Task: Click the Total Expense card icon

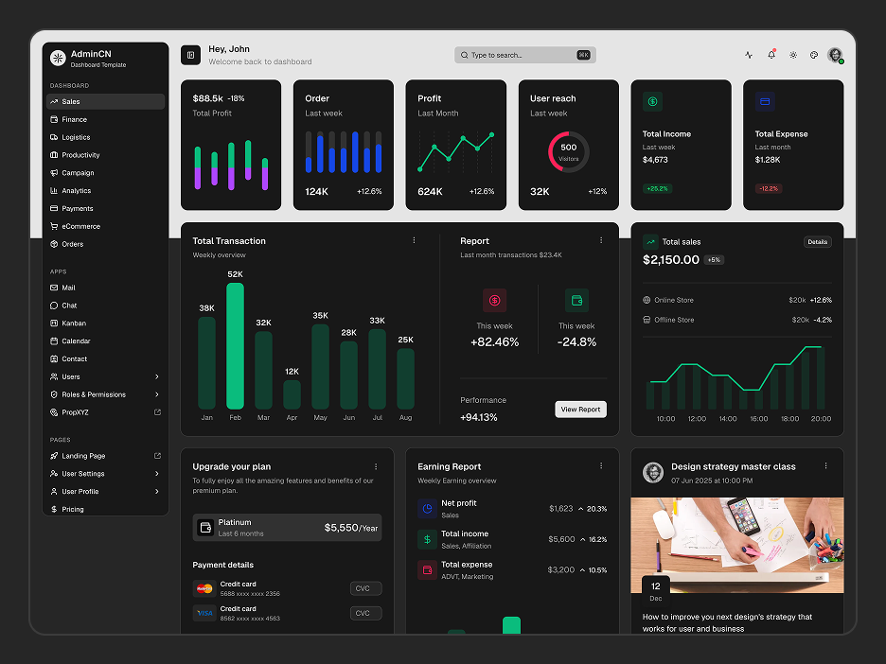Action: 765,101
